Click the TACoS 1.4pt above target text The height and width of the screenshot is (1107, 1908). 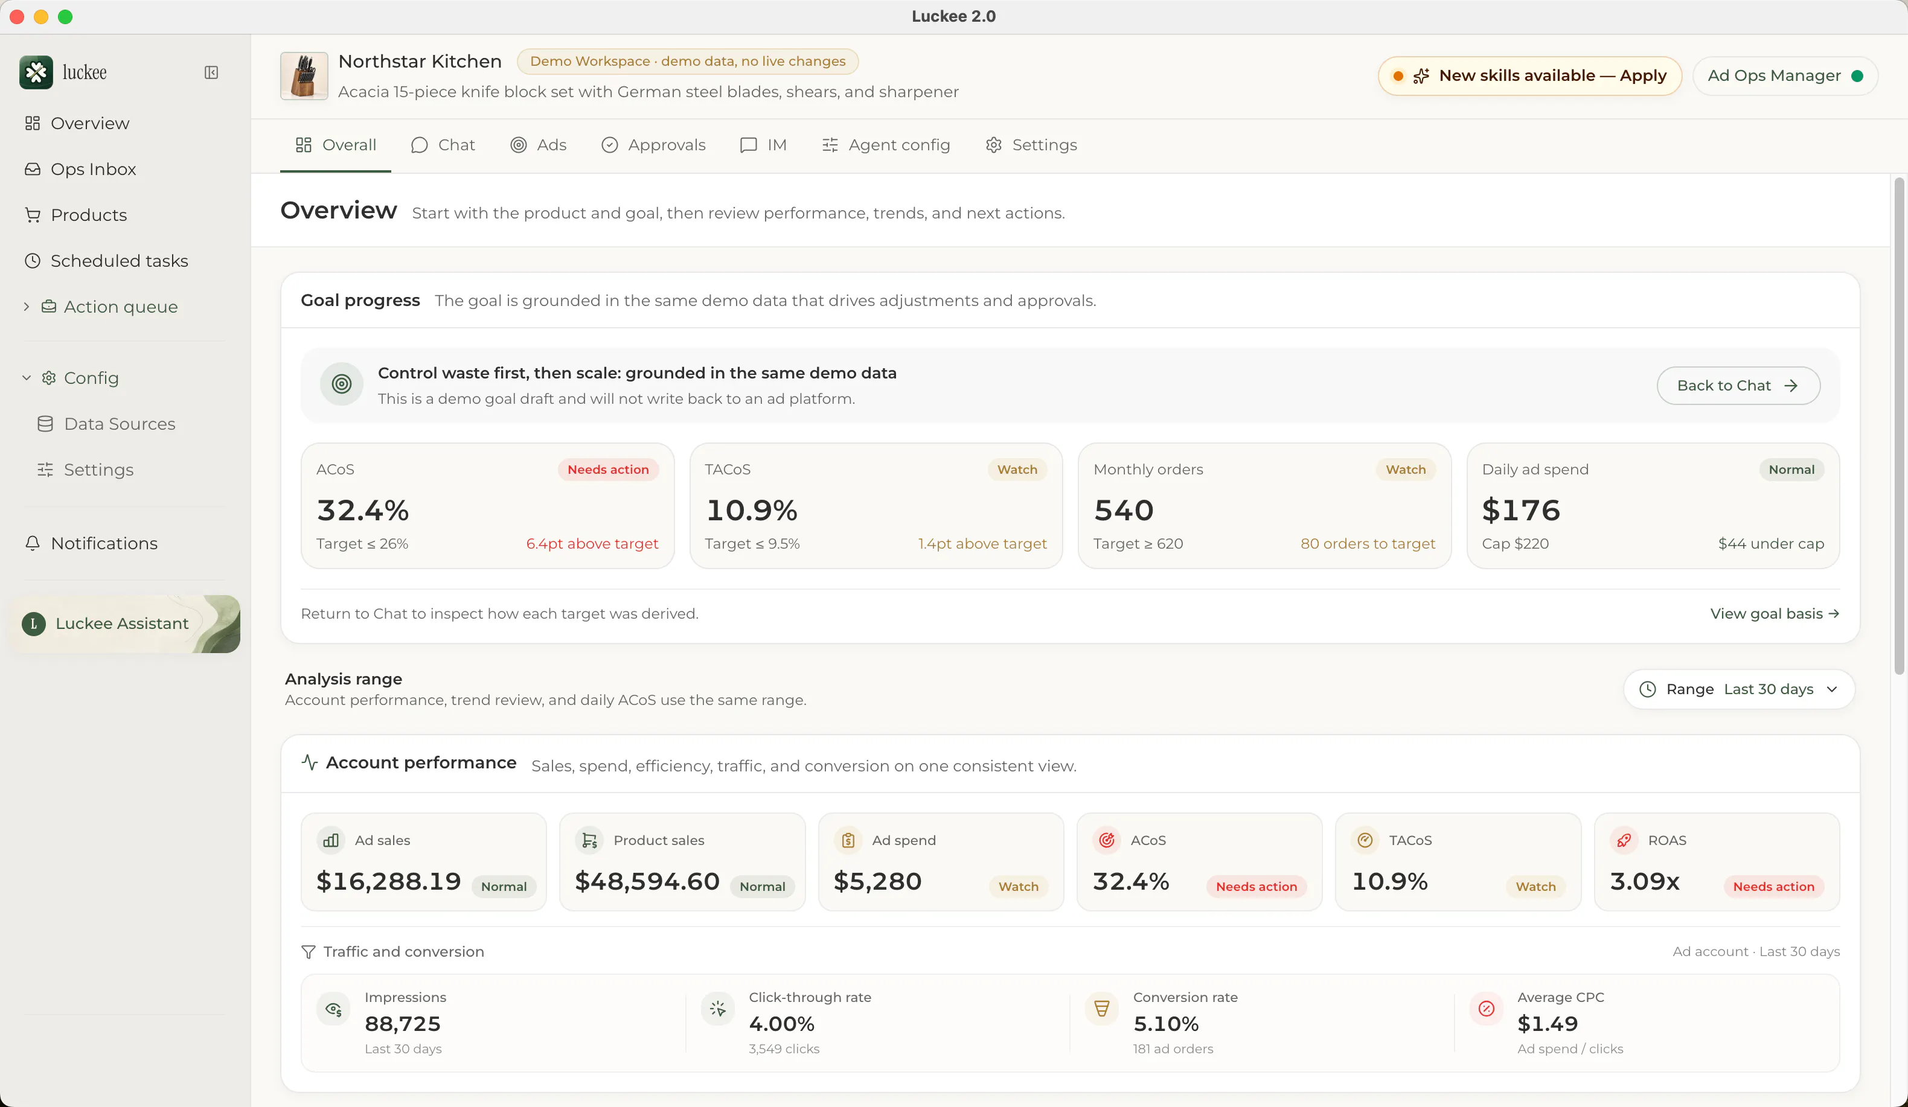point(982,544)
